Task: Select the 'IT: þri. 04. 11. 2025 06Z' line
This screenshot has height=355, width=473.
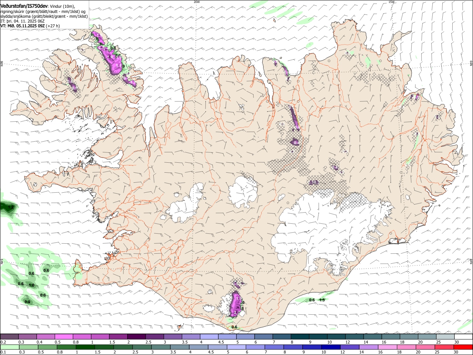Action: (23, 21)
